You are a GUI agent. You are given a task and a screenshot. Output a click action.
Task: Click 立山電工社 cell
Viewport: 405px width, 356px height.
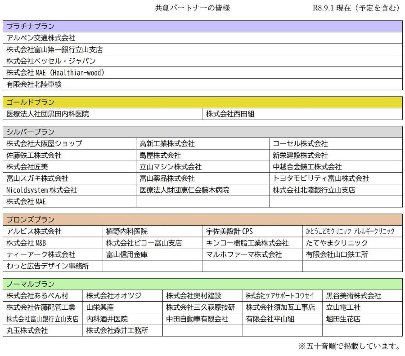362,307
